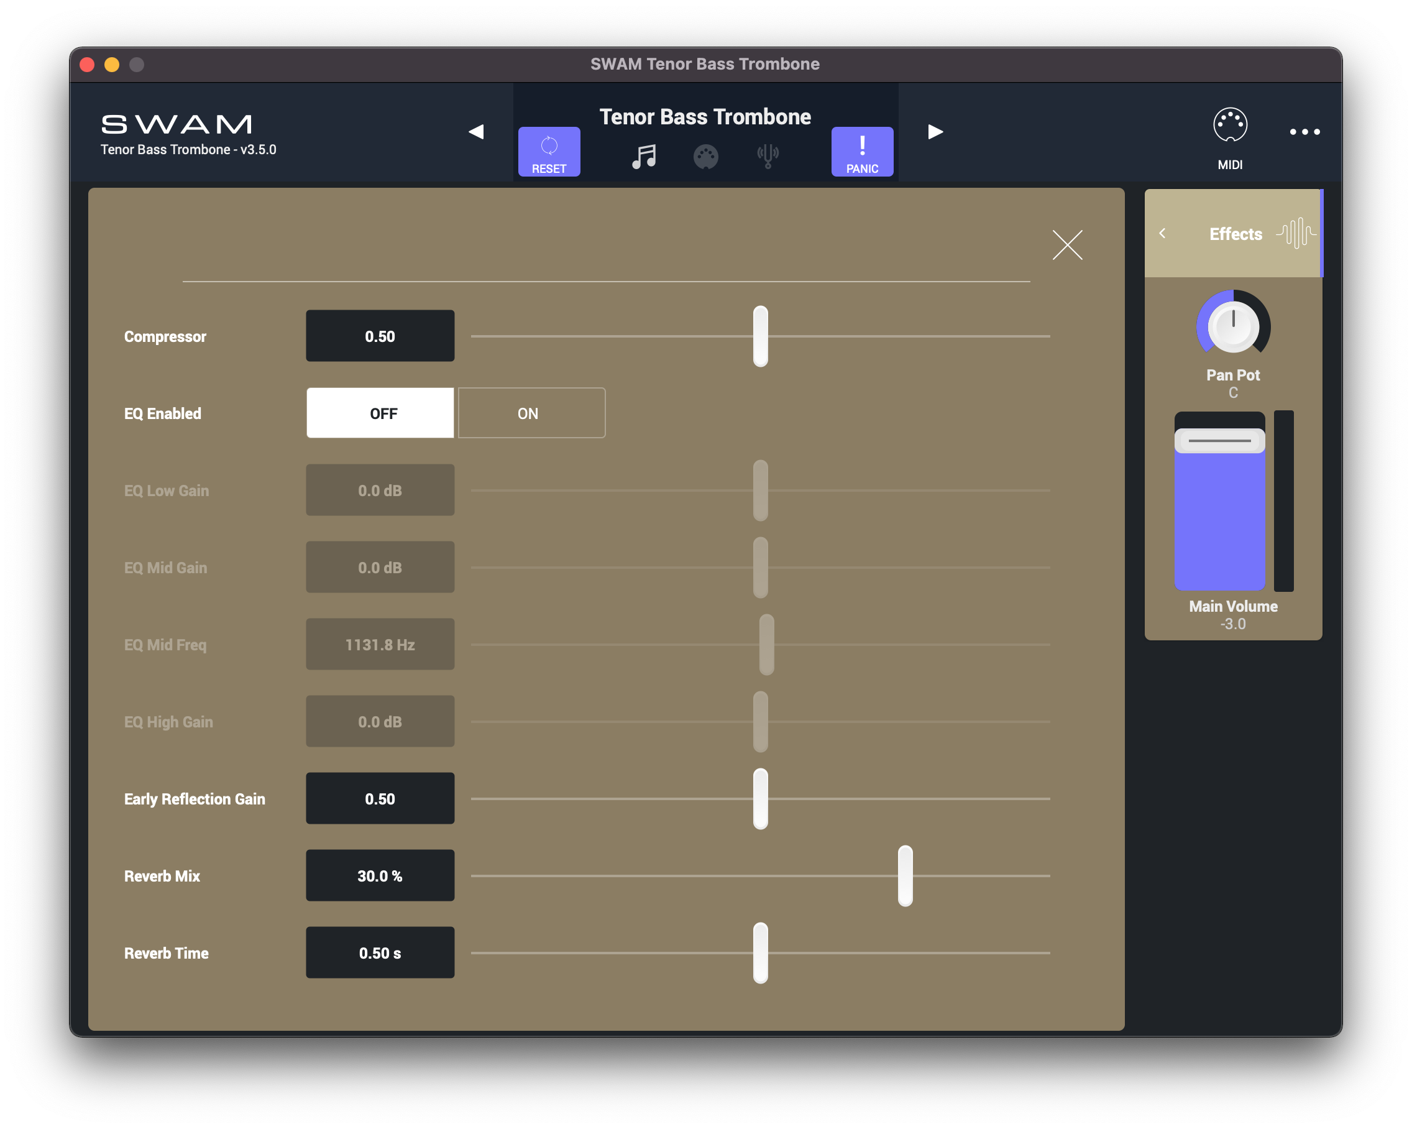Click the Reverb Mix 30.0 % field
The width and height of the screenshot is (1412, 1129).
point(380,876)
